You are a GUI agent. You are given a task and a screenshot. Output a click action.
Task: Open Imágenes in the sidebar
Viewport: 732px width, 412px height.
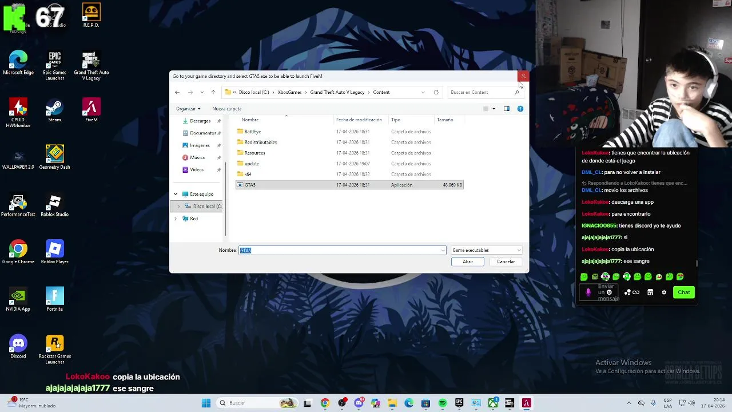(x=200, y=145)
